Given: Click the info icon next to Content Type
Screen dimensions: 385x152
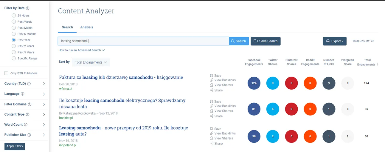Looking at the screenshot, I should [x=28, y=114].
